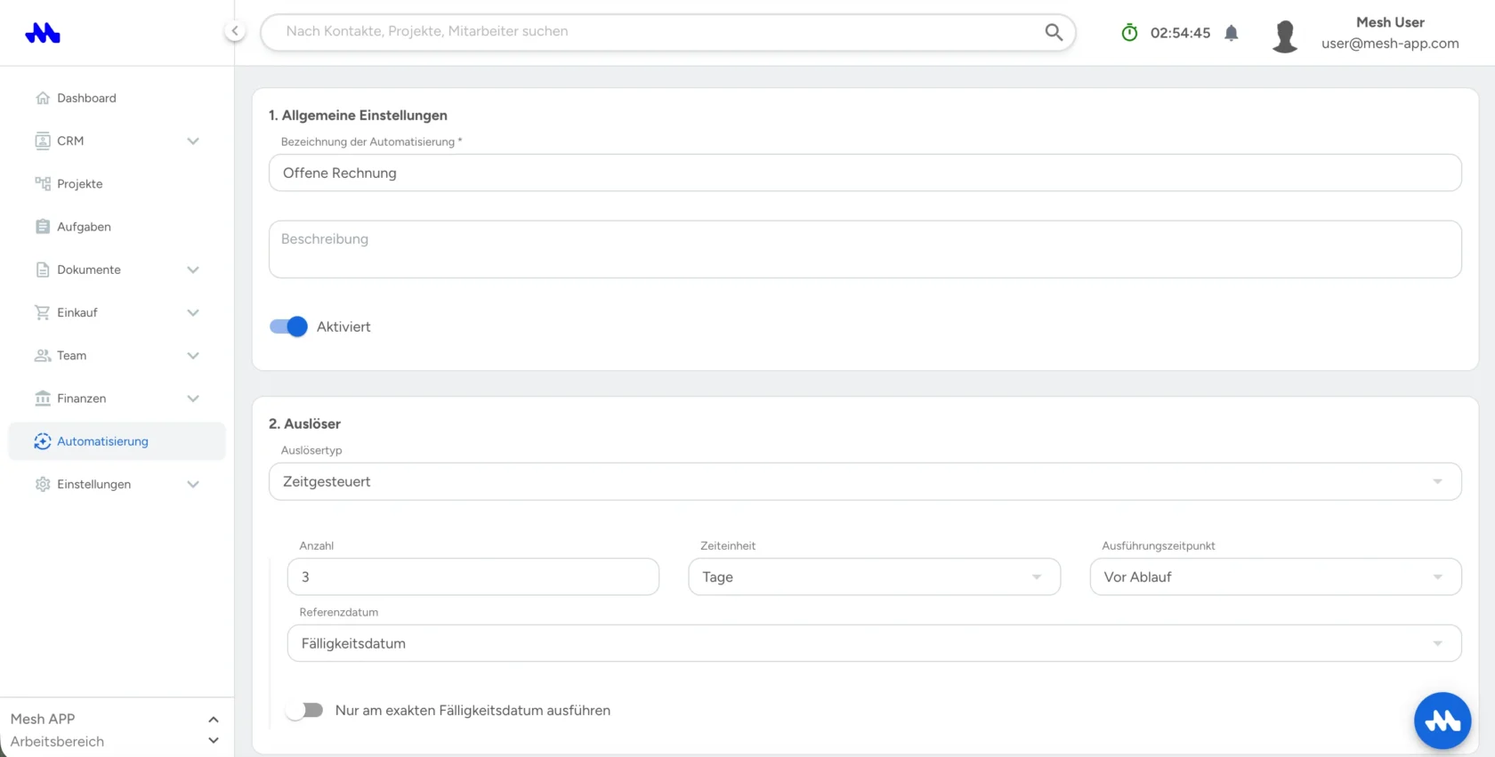Click the '1. Allgemeine Einstellungen' heading
This screenshot has height=757, width=1495.
point(358,115)
